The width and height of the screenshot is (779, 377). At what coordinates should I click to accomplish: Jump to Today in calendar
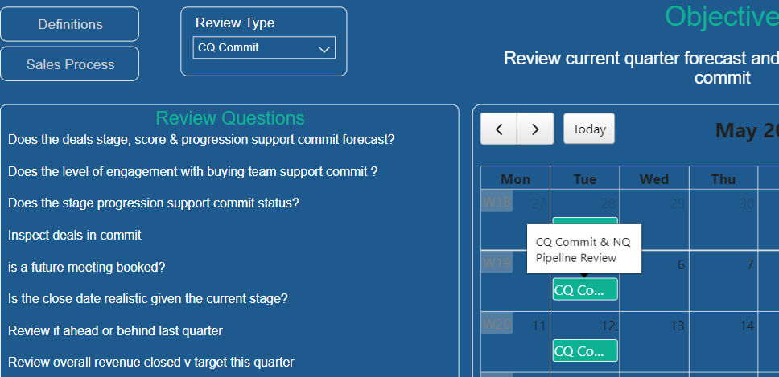click(589, 129)
